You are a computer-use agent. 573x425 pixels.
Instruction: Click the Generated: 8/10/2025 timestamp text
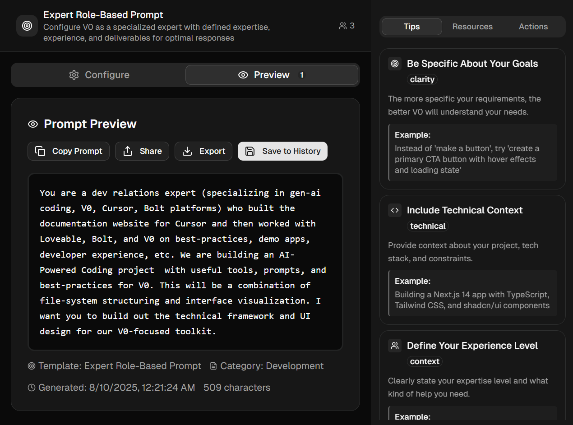tap(117, 388)
